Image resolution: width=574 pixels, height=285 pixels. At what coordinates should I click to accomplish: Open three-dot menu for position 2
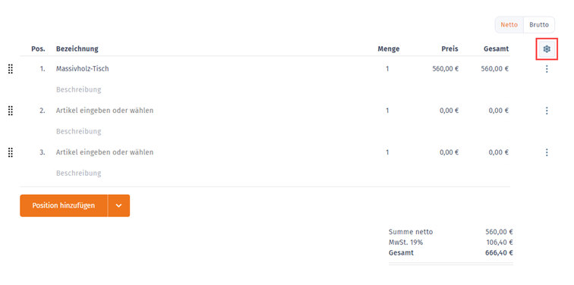pos(547,111)
